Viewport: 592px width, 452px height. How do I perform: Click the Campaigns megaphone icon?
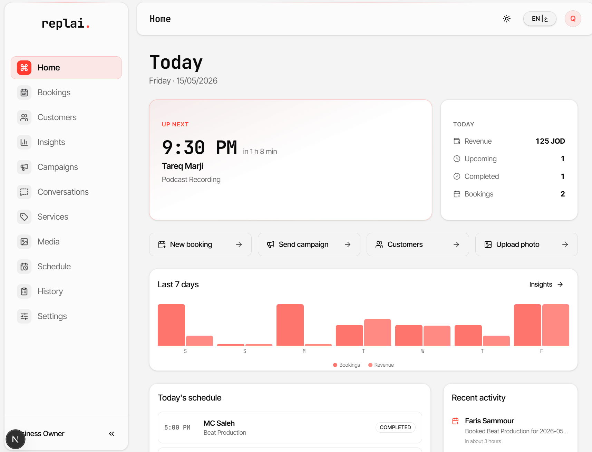coord(24,167)
